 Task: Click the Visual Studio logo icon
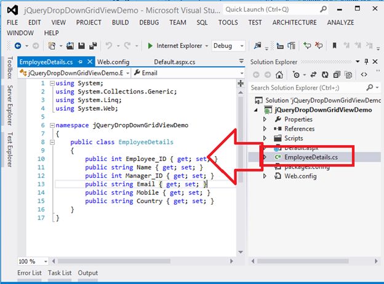(x=12, y=10)
